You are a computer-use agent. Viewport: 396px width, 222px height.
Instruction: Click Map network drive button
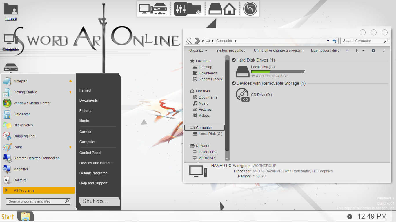point(325,51)
